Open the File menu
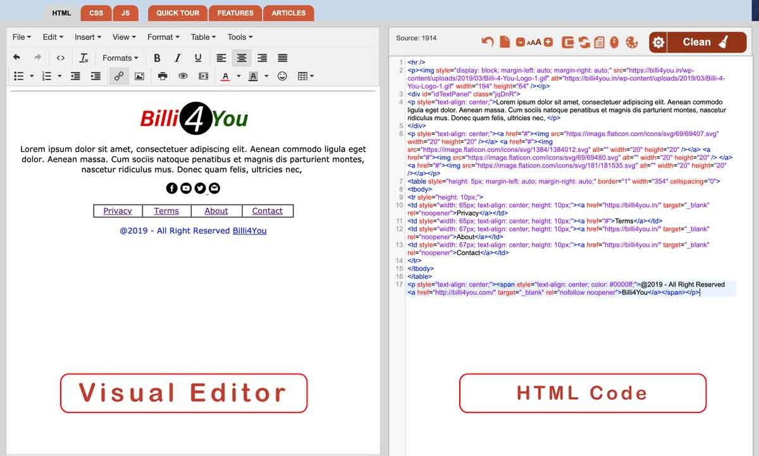759x456 pixels. tap(22, 37)
